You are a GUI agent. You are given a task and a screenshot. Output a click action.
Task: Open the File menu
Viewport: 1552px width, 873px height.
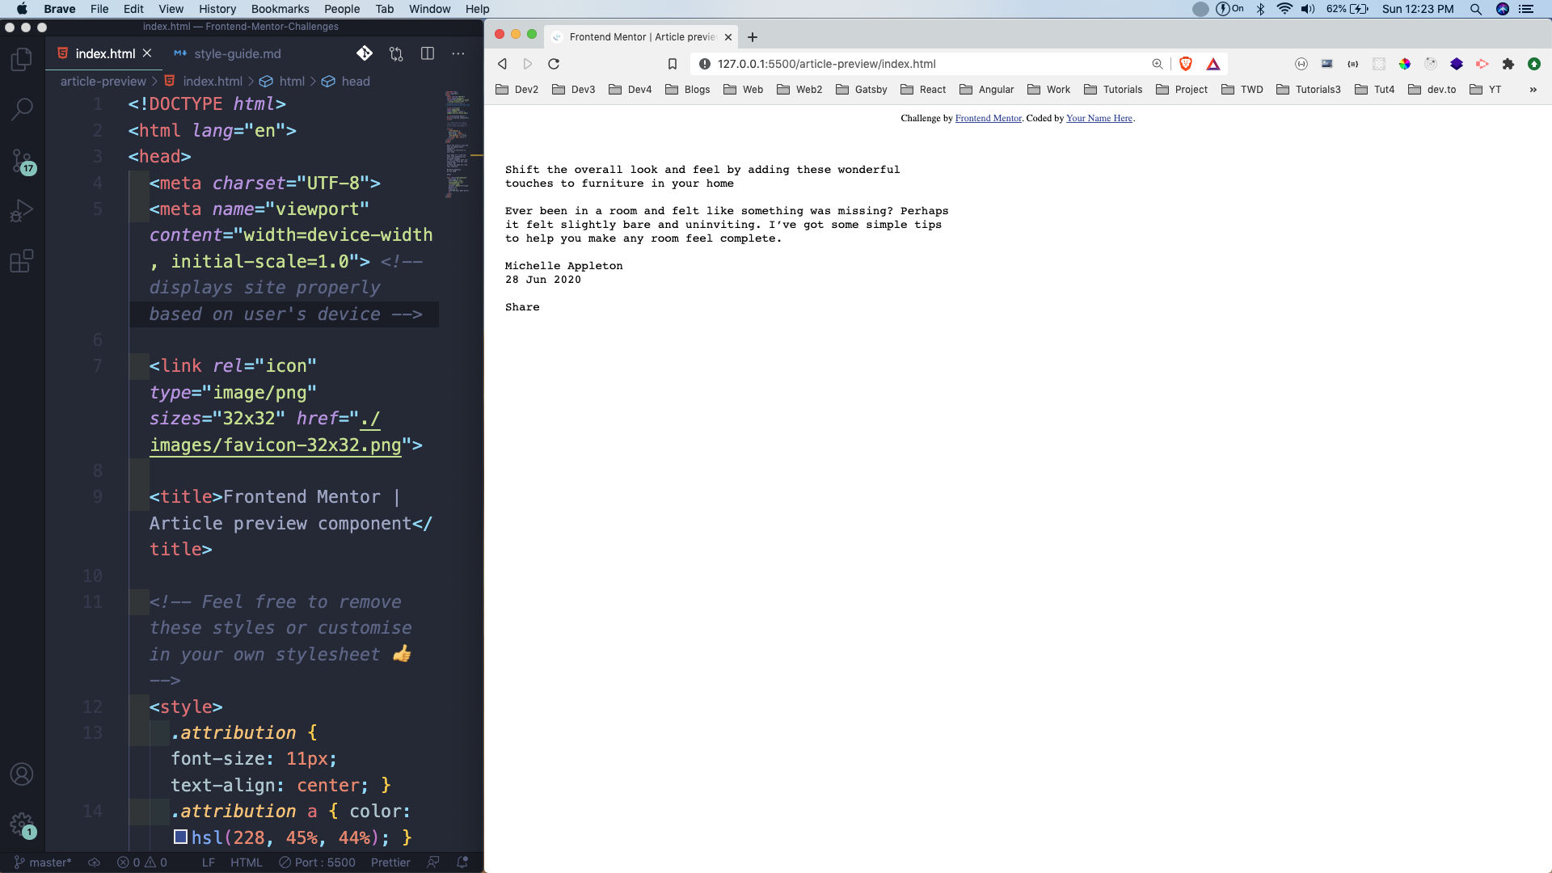pos(99,9)
